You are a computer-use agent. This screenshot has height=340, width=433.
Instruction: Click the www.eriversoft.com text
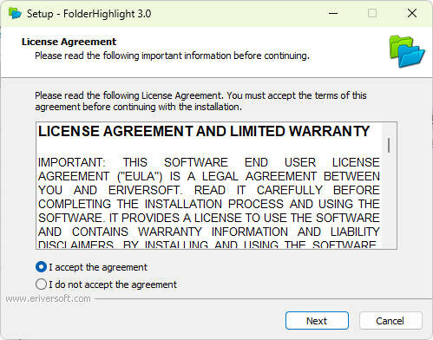[x=48, y=298]
